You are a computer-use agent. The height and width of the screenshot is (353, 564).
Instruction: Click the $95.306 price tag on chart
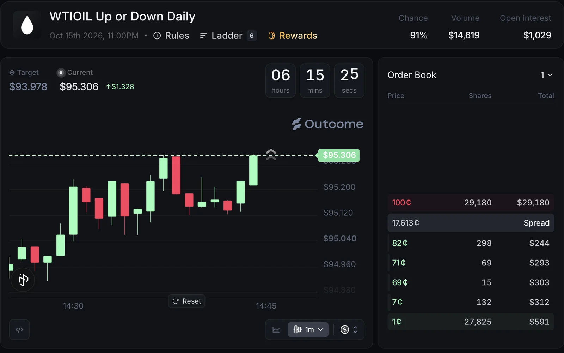339,155
